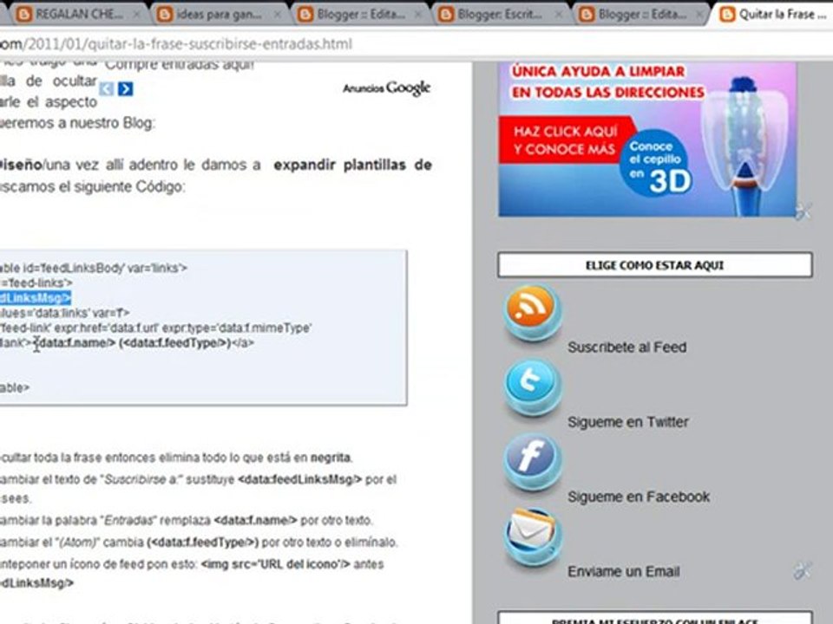This screenshot has width=833, height=624.
Task: Click the highlighted 'dLinksMsg/>' code text
Action: click(35, 297)
